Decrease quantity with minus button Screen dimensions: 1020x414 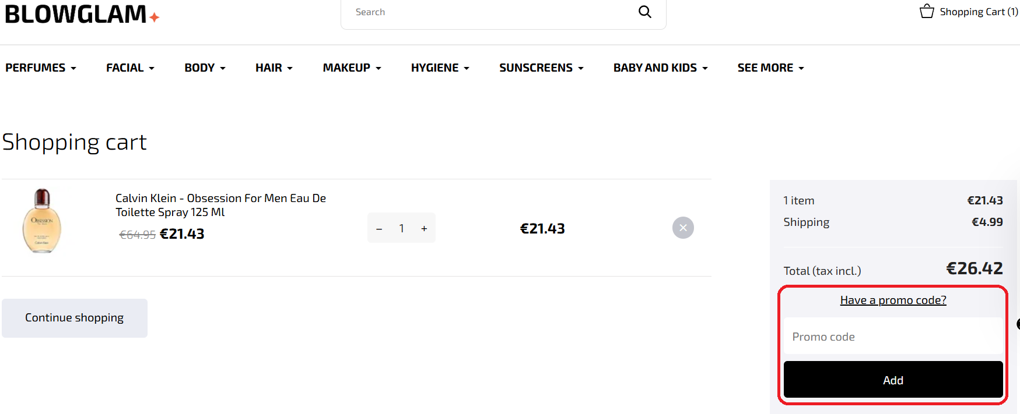[379, 229]
